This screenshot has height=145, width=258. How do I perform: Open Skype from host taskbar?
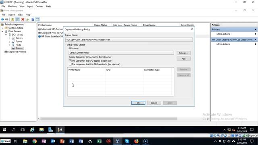[x=127, y=141]
